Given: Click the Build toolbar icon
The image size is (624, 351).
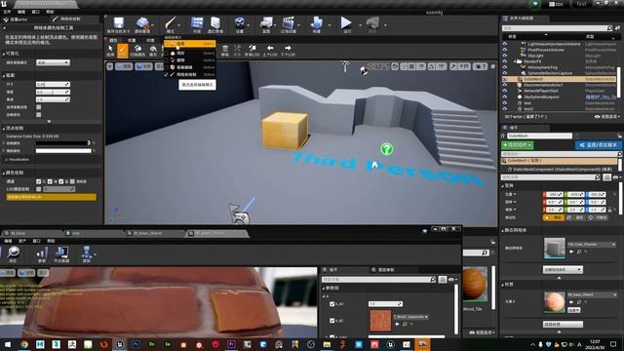Looking at the screenshot, I should tap(317, 23).
